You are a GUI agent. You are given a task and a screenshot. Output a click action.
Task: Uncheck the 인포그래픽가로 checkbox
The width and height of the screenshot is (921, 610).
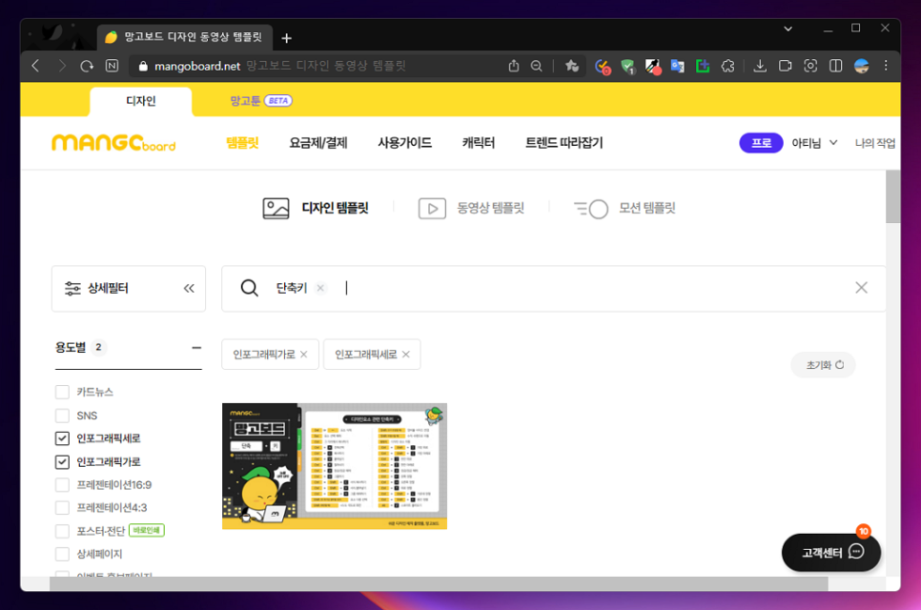(x=62, y=462)
